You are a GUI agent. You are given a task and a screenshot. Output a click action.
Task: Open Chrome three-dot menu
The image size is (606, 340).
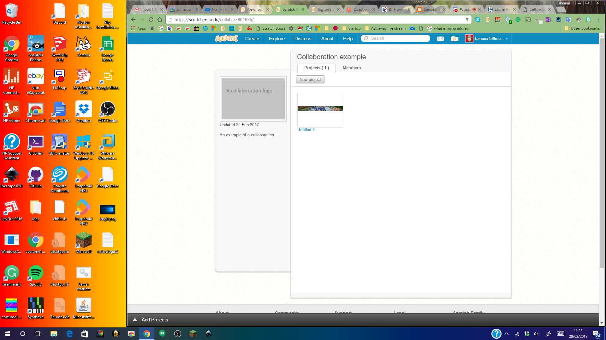pyautogui.click(x=599, y=20)
